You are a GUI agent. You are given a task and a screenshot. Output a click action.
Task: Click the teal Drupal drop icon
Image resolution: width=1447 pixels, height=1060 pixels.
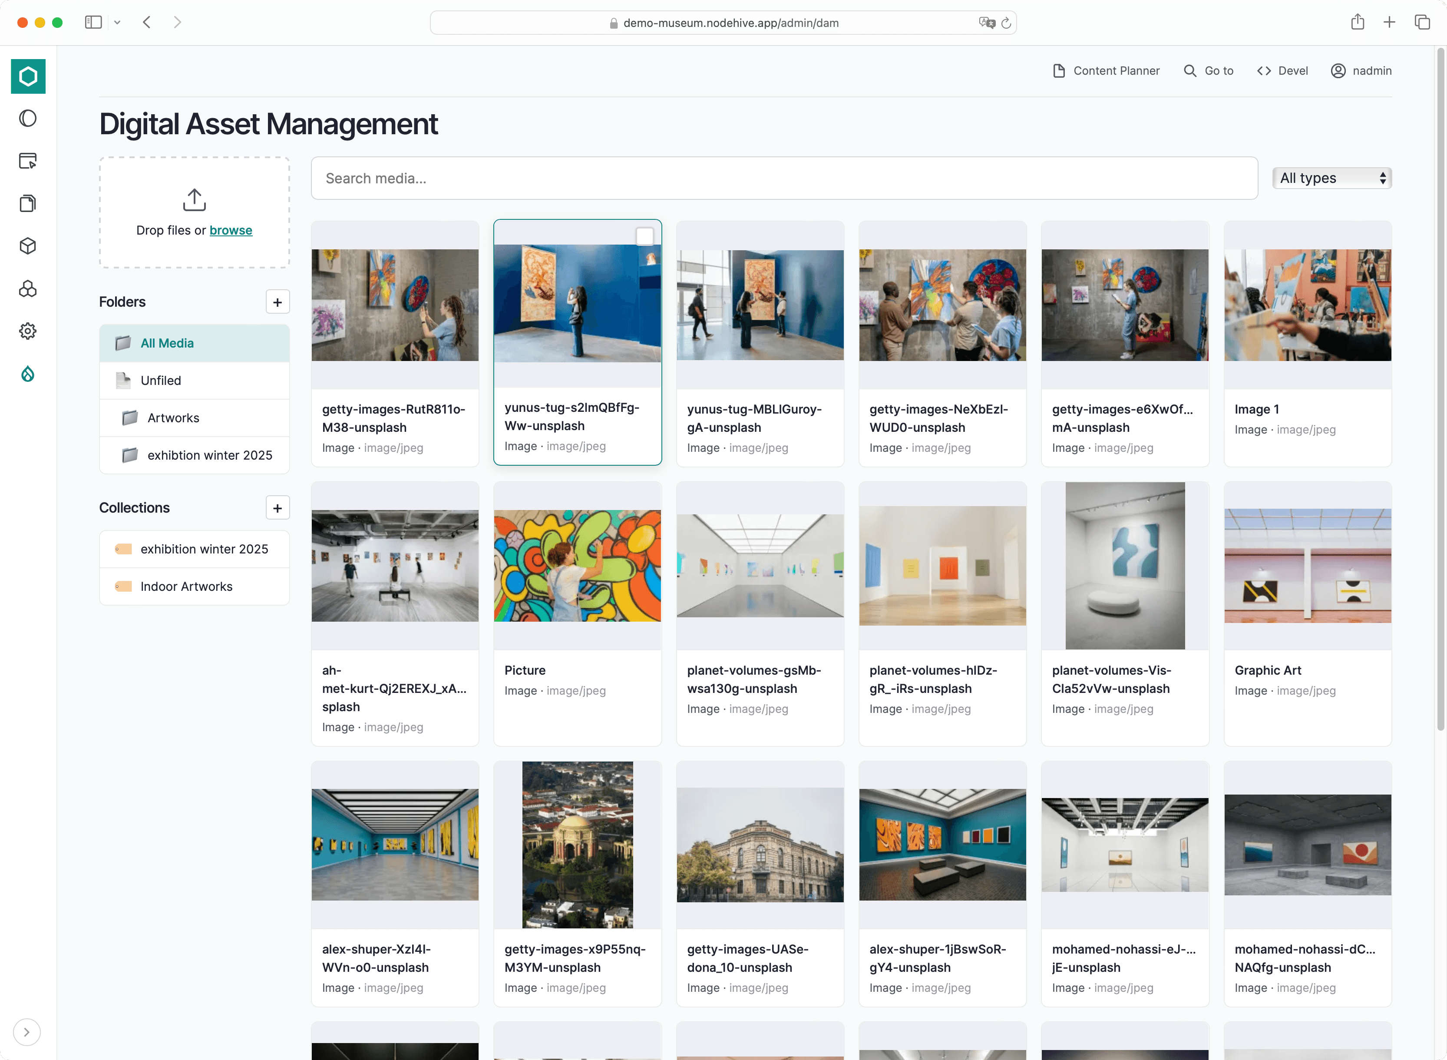(28, 374)
